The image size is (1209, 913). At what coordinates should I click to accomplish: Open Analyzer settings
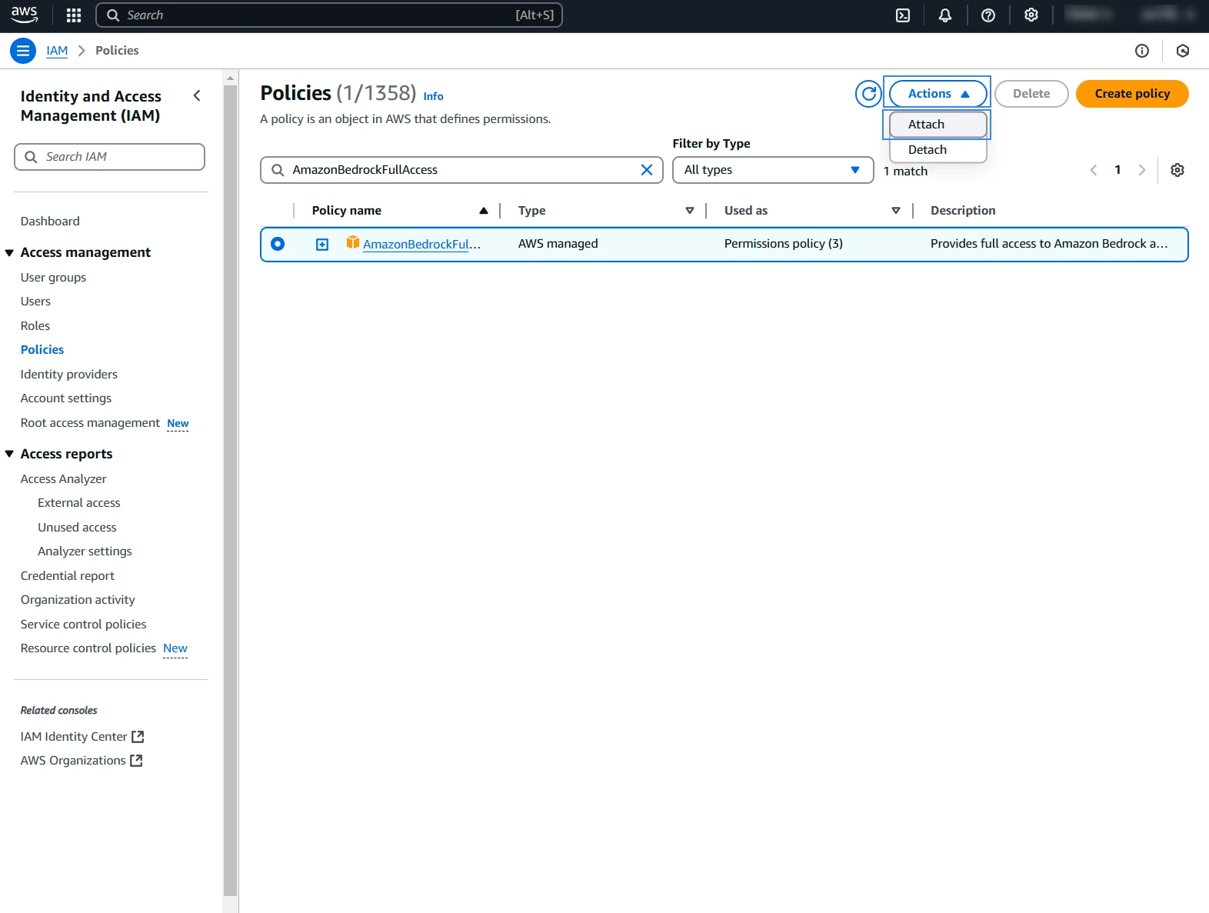point(85,551)
